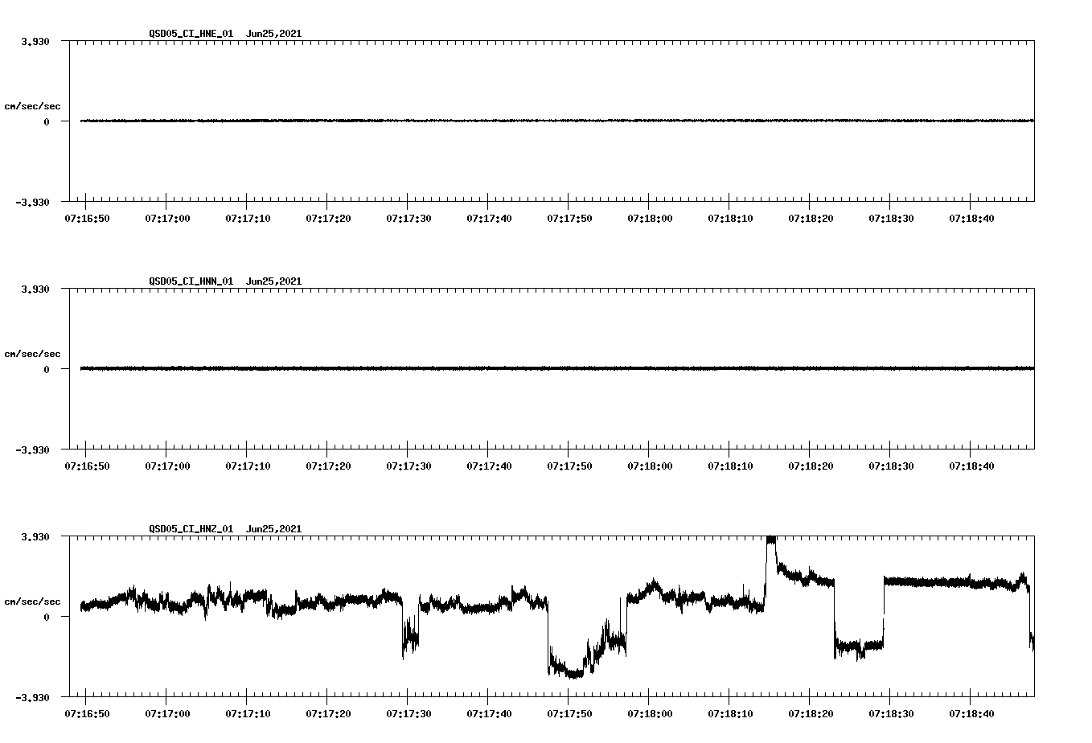This screenshot has height=743, width=1092.
Task: Click the 07:17:10 time label under HNZ plot
Action: pos(248,713)
